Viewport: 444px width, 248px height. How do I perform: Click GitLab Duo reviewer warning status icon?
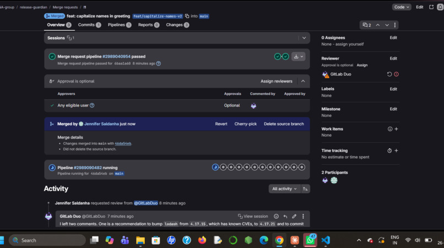397,74
